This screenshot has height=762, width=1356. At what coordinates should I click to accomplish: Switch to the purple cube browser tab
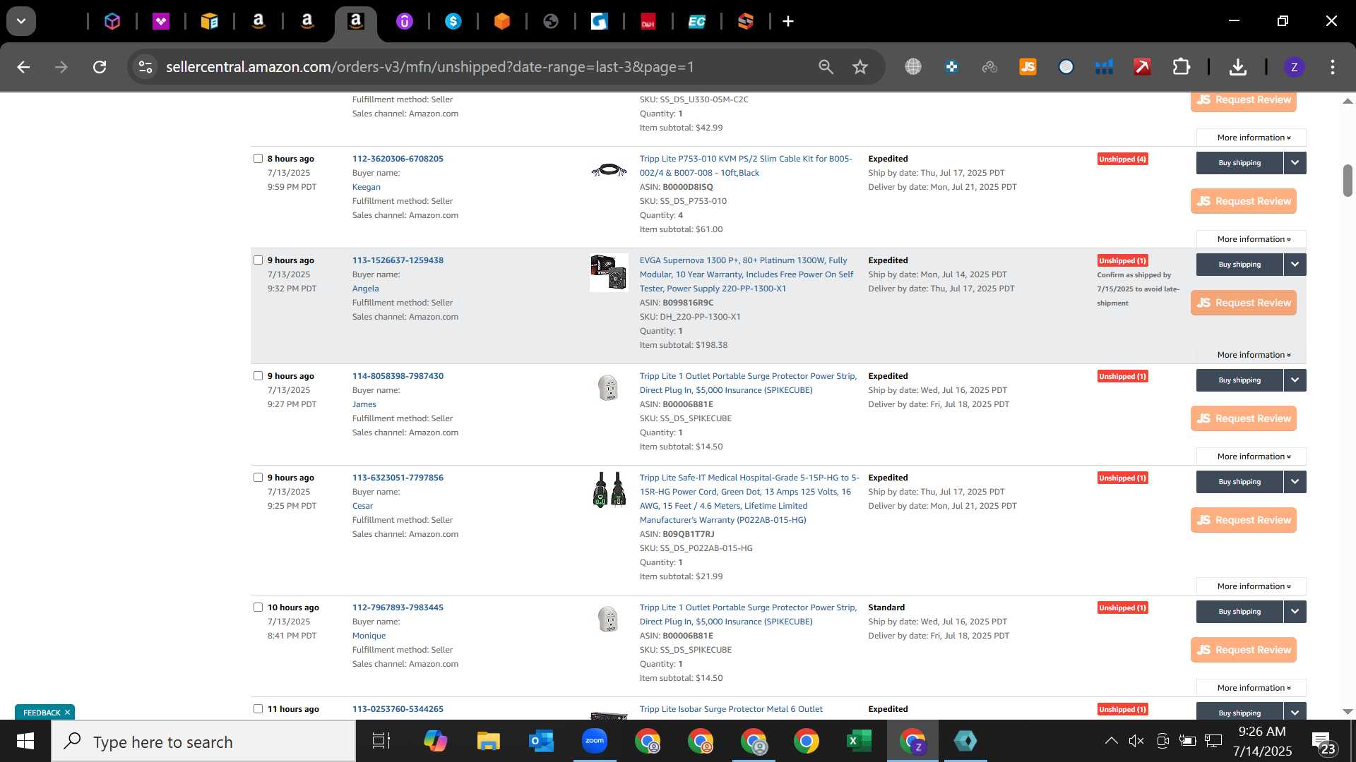[x=112, y=22]
